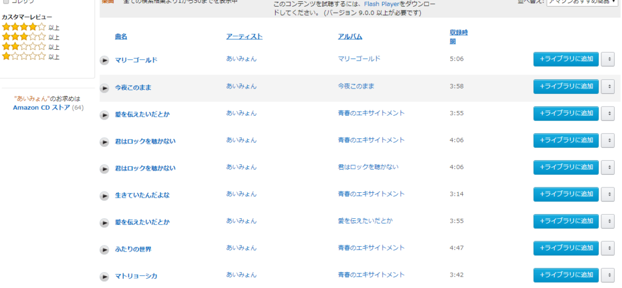Open the マリーゴールド album link
The height and width of the screenshot is (288, 622).
point(359,59)
